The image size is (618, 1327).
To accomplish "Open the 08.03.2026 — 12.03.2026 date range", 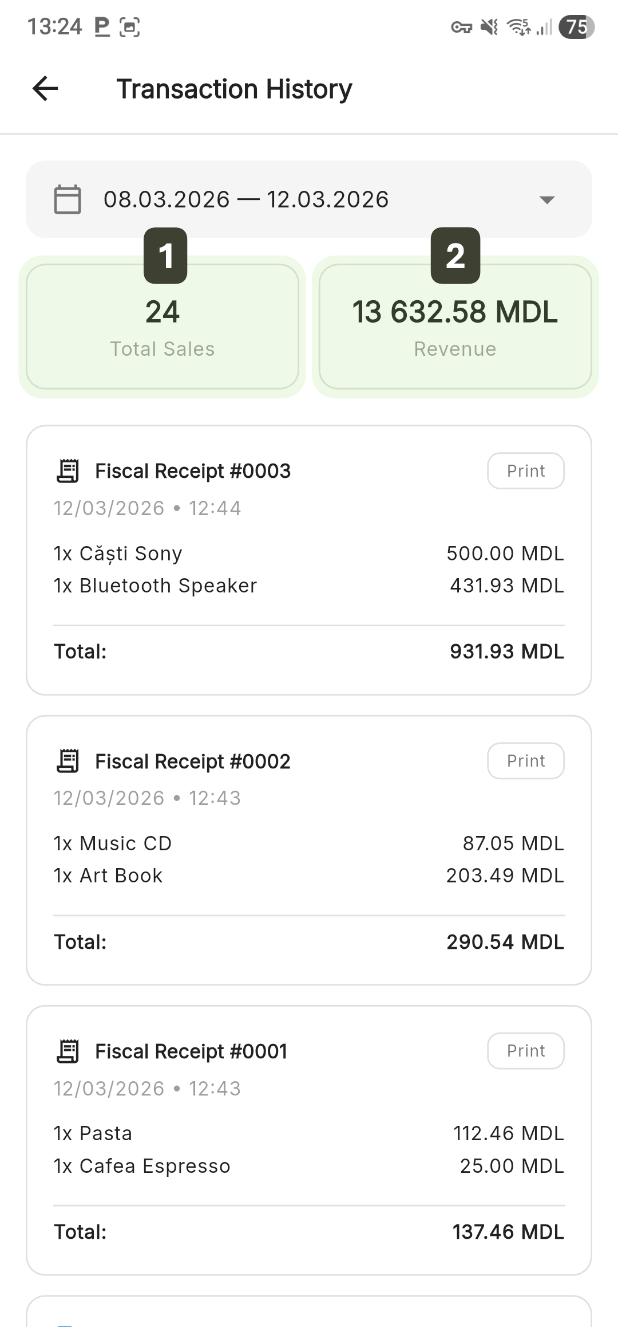I will pos(246,199).
